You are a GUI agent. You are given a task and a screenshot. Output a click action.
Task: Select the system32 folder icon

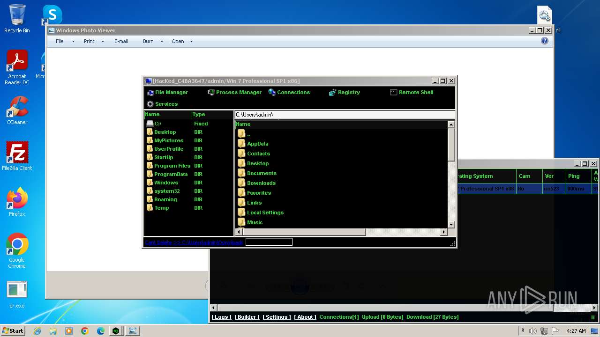pyautogui.click(x=150, y=191)
